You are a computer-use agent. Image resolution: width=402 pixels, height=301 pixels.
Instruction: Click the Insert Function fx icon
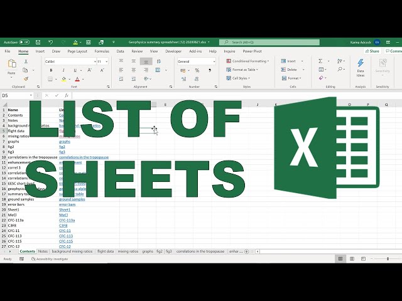pos(67,95)
